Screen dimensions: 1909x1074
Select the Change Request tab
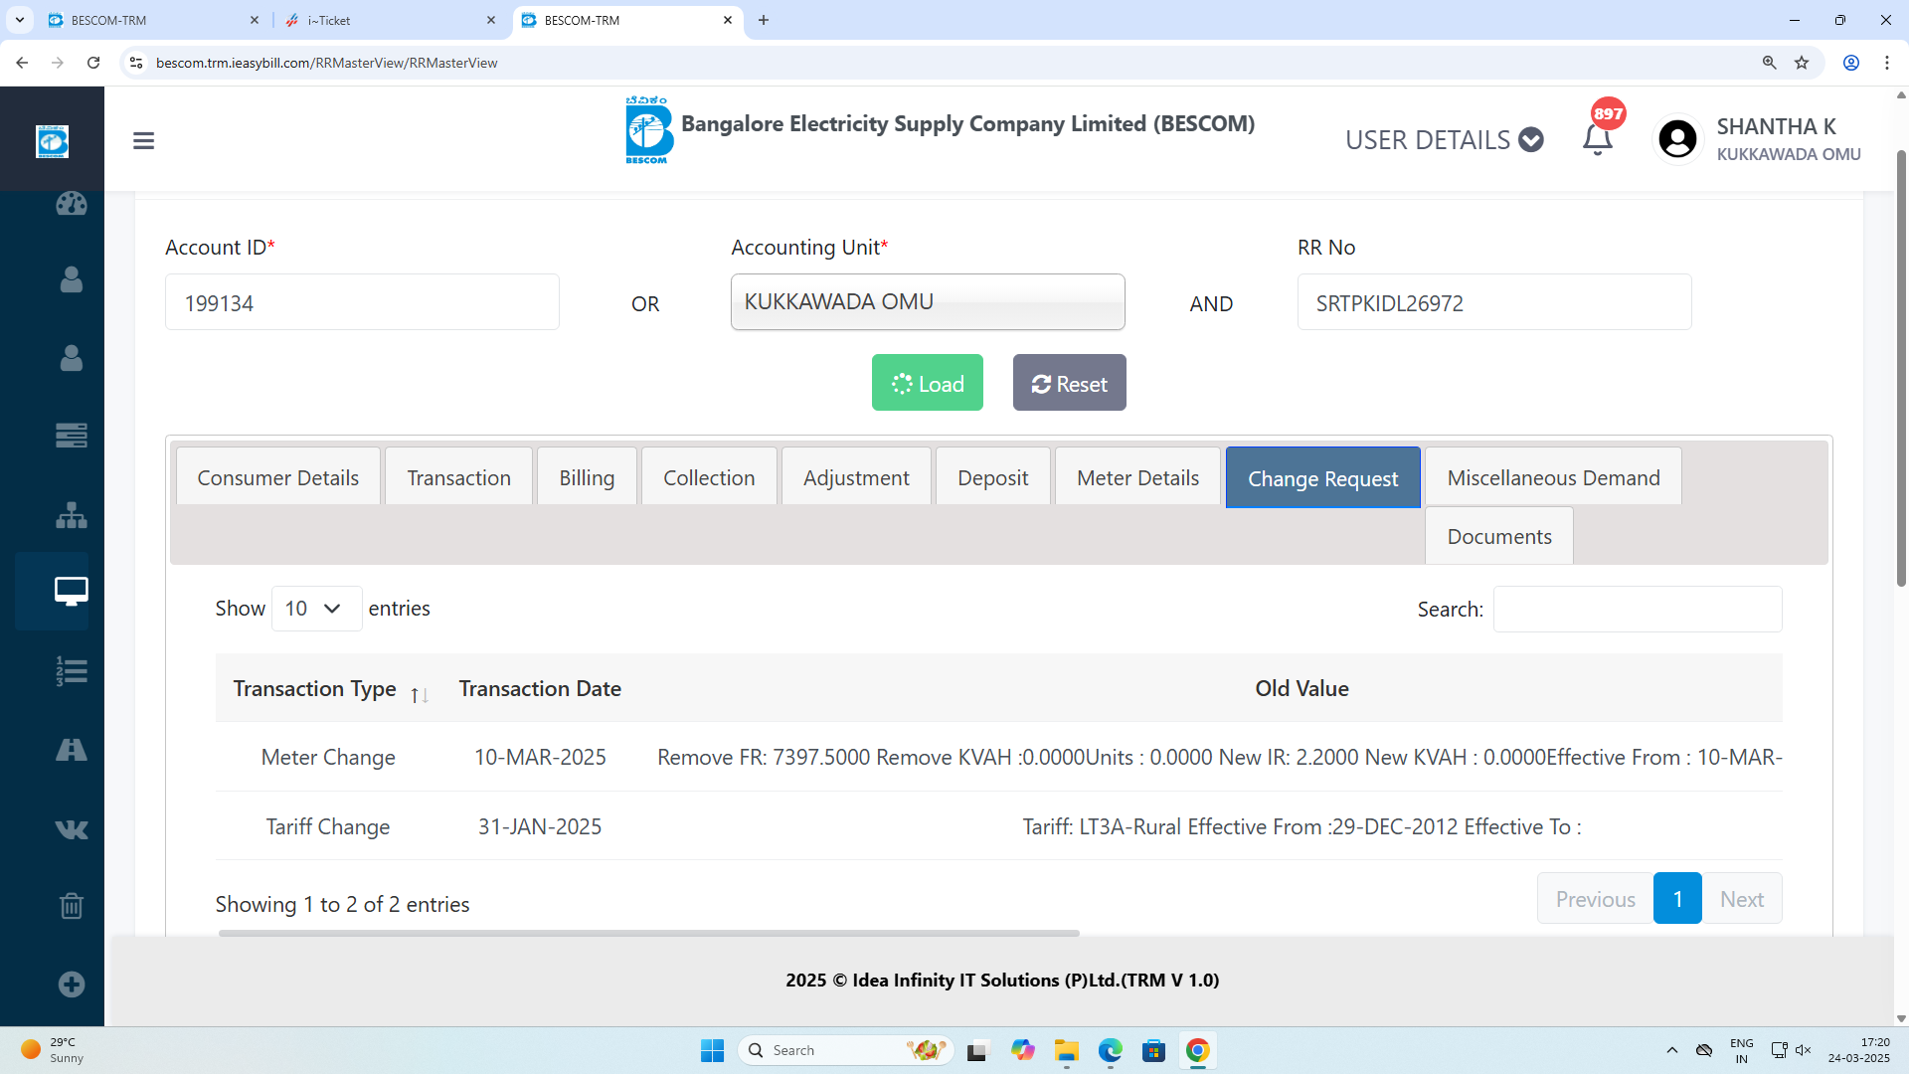(x=1322, y=478)
